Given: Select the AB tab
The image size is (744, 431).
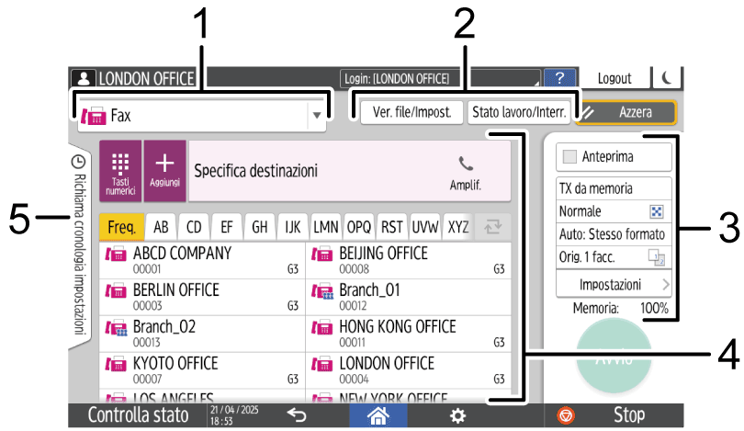Looking at the screenshot, I should click(161, 227).
